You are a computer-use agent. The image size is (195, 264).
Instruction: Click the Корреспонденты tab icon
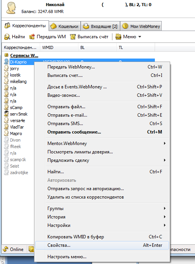pos(7,26)
